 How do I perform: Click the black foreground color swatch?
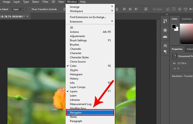tap(174, 26)
